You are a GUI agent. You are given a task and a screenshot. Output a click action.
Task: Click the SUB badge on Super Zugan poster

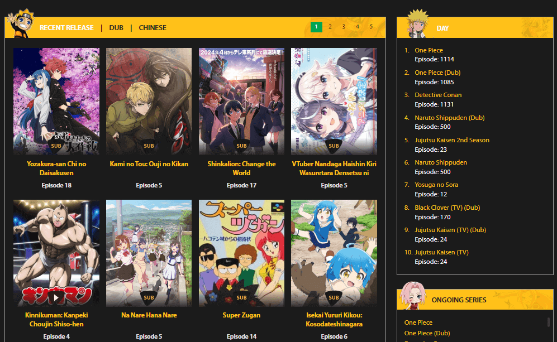[241, 298]
